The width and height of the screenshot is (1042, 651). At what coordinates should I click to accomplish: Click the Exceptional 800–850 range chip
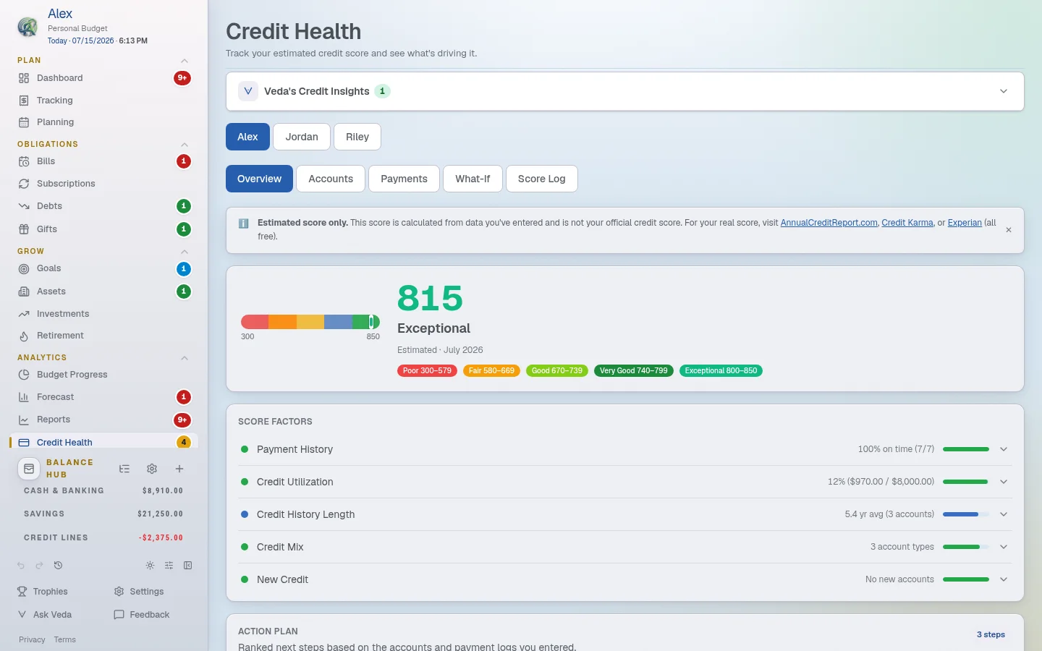click(x=721, y=371)
